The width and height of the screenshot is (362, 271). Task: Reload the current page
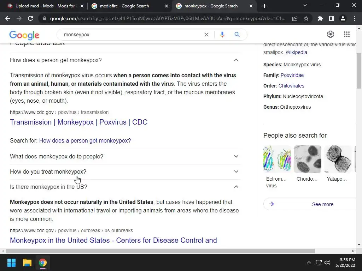[x=30, y=18]
